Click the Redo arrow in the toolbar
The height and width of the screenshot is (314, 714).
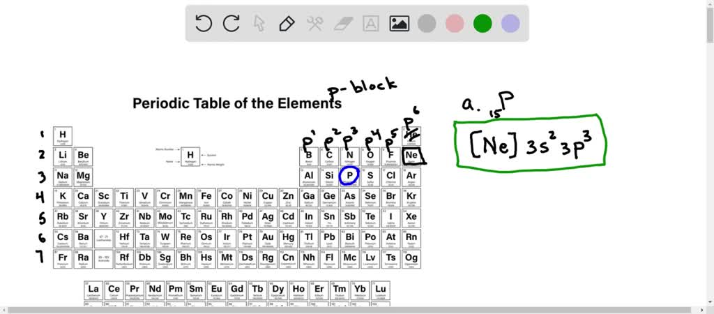click(x=231, y=24)
